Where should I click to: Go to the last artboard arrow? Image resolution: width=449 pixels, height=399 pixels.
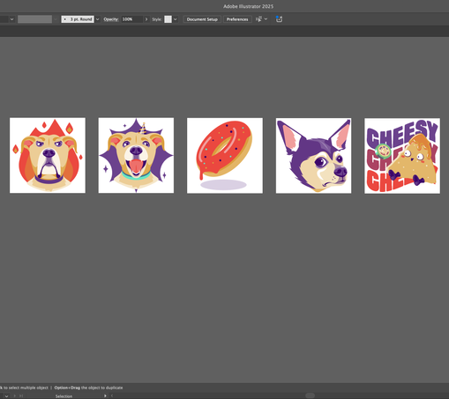pyautogui.click(x=21, y=396)
